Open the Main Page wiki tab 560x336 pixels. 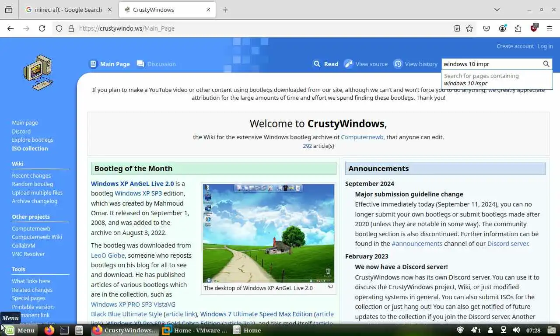tap(109, 64)
